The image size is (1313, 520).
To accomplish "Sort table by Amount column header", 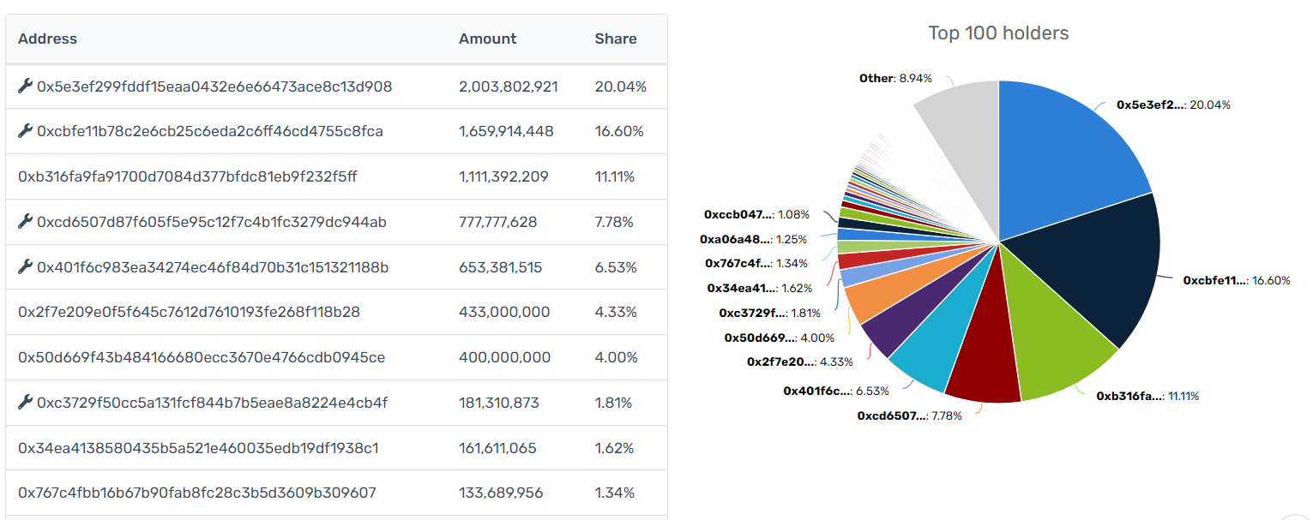I will pos(487,39).
